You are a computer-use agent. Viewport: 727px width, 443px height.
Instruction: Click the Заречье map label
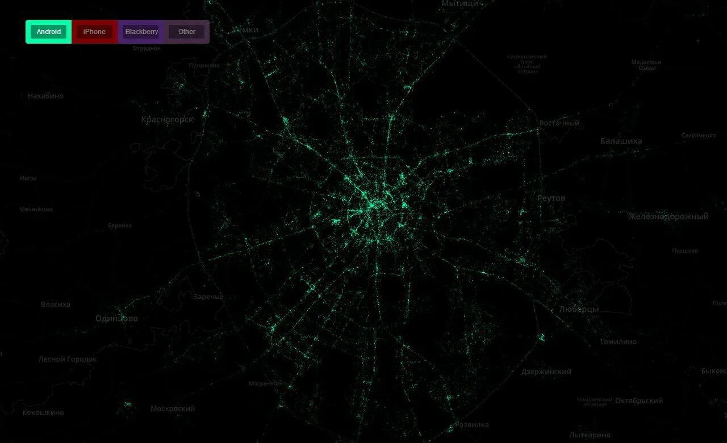[x=208, y=297]
